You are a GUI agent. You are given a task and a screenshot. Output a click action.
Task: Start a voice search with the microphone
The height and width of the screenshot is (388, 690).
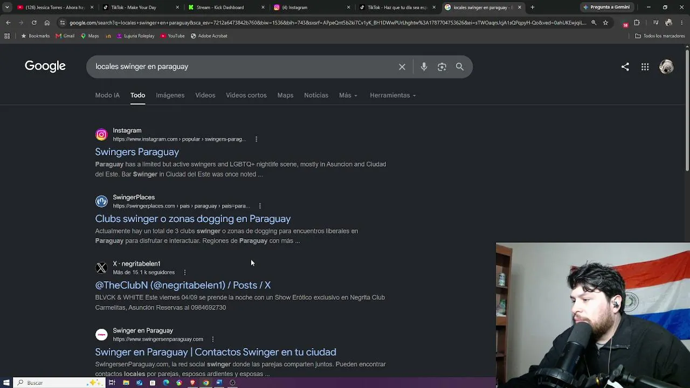424,67
